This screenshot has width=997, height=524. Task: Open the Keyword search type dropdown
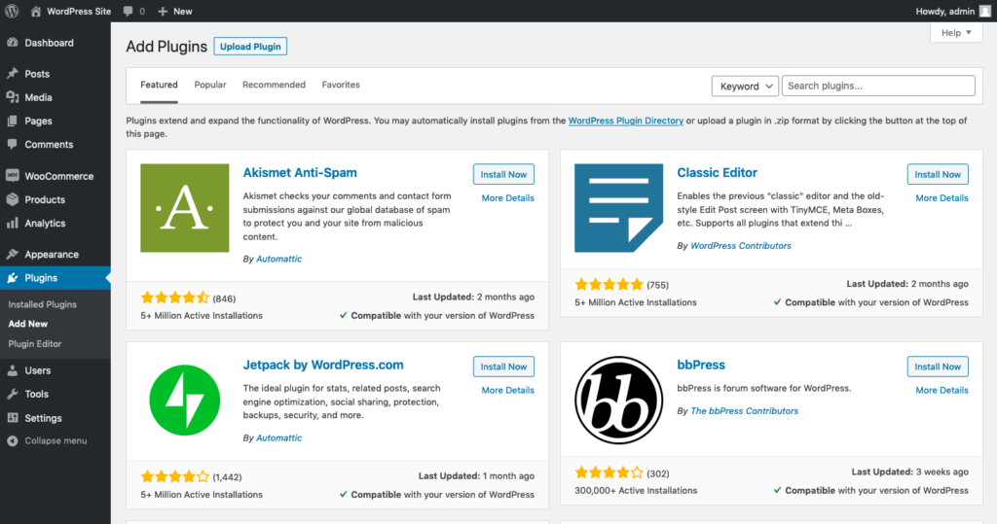point(745,86)
